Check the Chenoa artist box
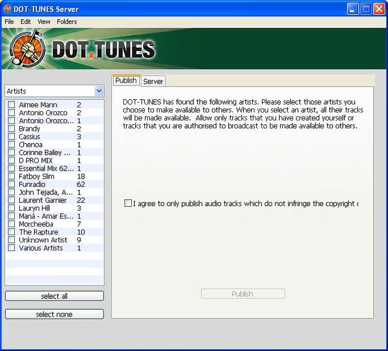Screen dimensions: 388x351 pos(11,144)
